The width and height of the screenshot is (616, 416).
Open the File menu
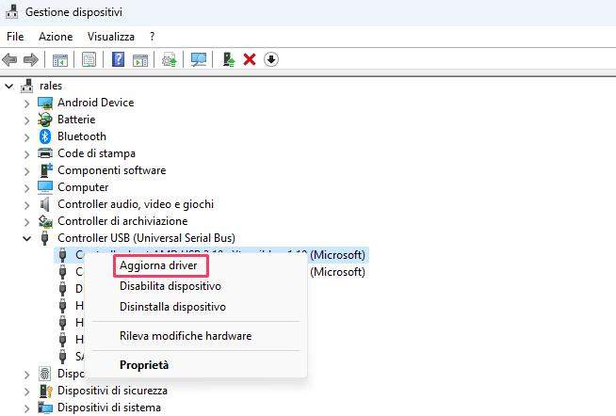[15, 37]
